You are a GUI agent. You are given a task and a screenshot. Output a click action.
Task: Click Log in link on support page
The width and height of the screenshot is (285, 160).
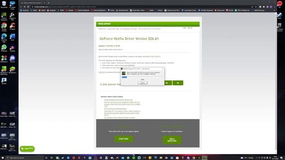pyautogui.click(x=184, y=28)
